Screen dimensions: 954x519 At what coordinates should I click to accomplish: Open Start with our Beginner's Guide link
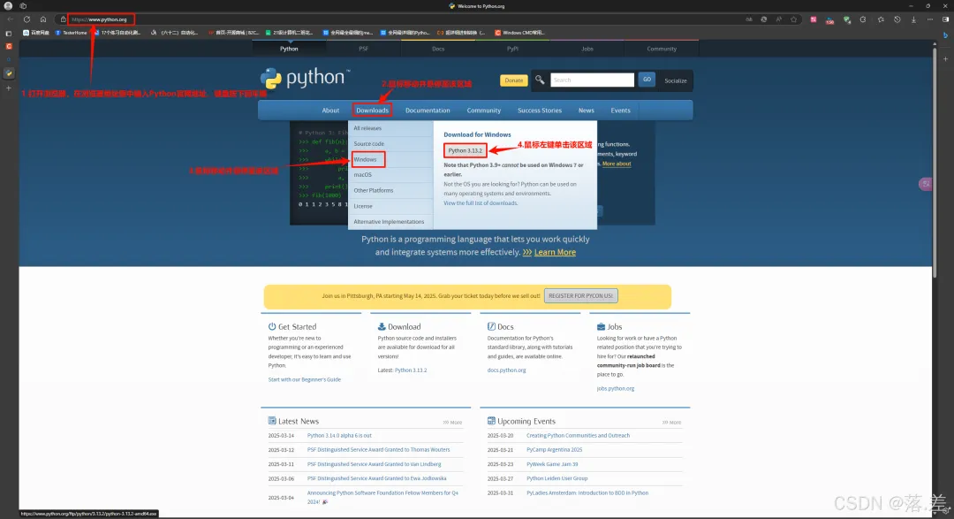pyautogui.click(x=304, y=379)
